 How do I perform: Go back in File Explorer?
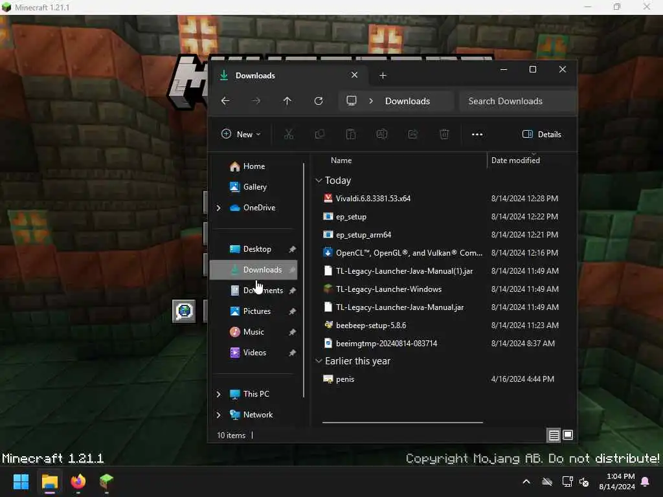click(225, 101)
